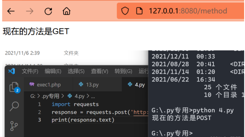Screen dimensions: 245x137
Task: Reload the page with refresh icon
Action: (48, 11)
